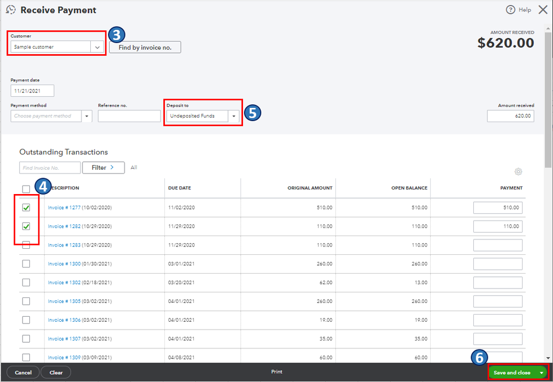Click the 62.00 original amount cell
Viewport: 553px width, 382px height.
click(326, 282)
